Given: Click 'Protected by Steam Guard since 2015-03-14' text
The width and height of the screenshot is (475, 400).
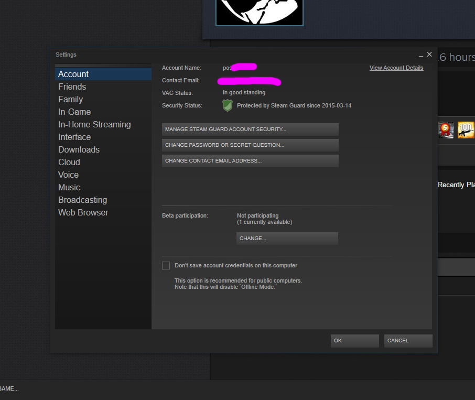Looking at the screenshot, I should point(294,106).
